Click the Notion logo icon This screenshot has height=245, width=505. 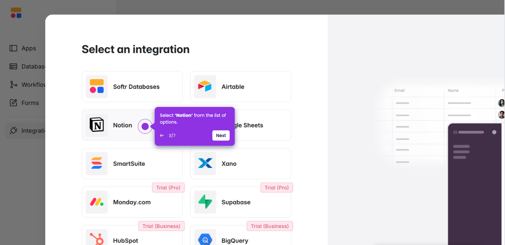(x=97, y=125)
